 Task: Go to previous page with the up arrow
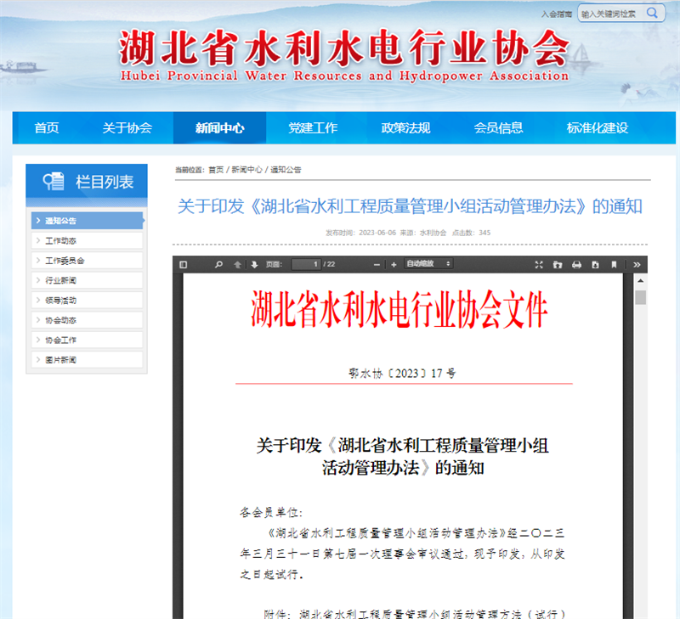pos(236,264)
